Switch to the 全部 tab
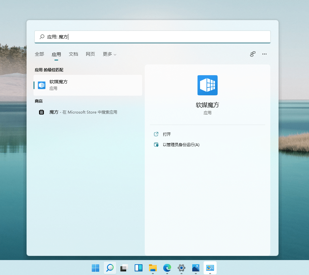The width and height of the screenshot is (309, 275). (39, 54)
